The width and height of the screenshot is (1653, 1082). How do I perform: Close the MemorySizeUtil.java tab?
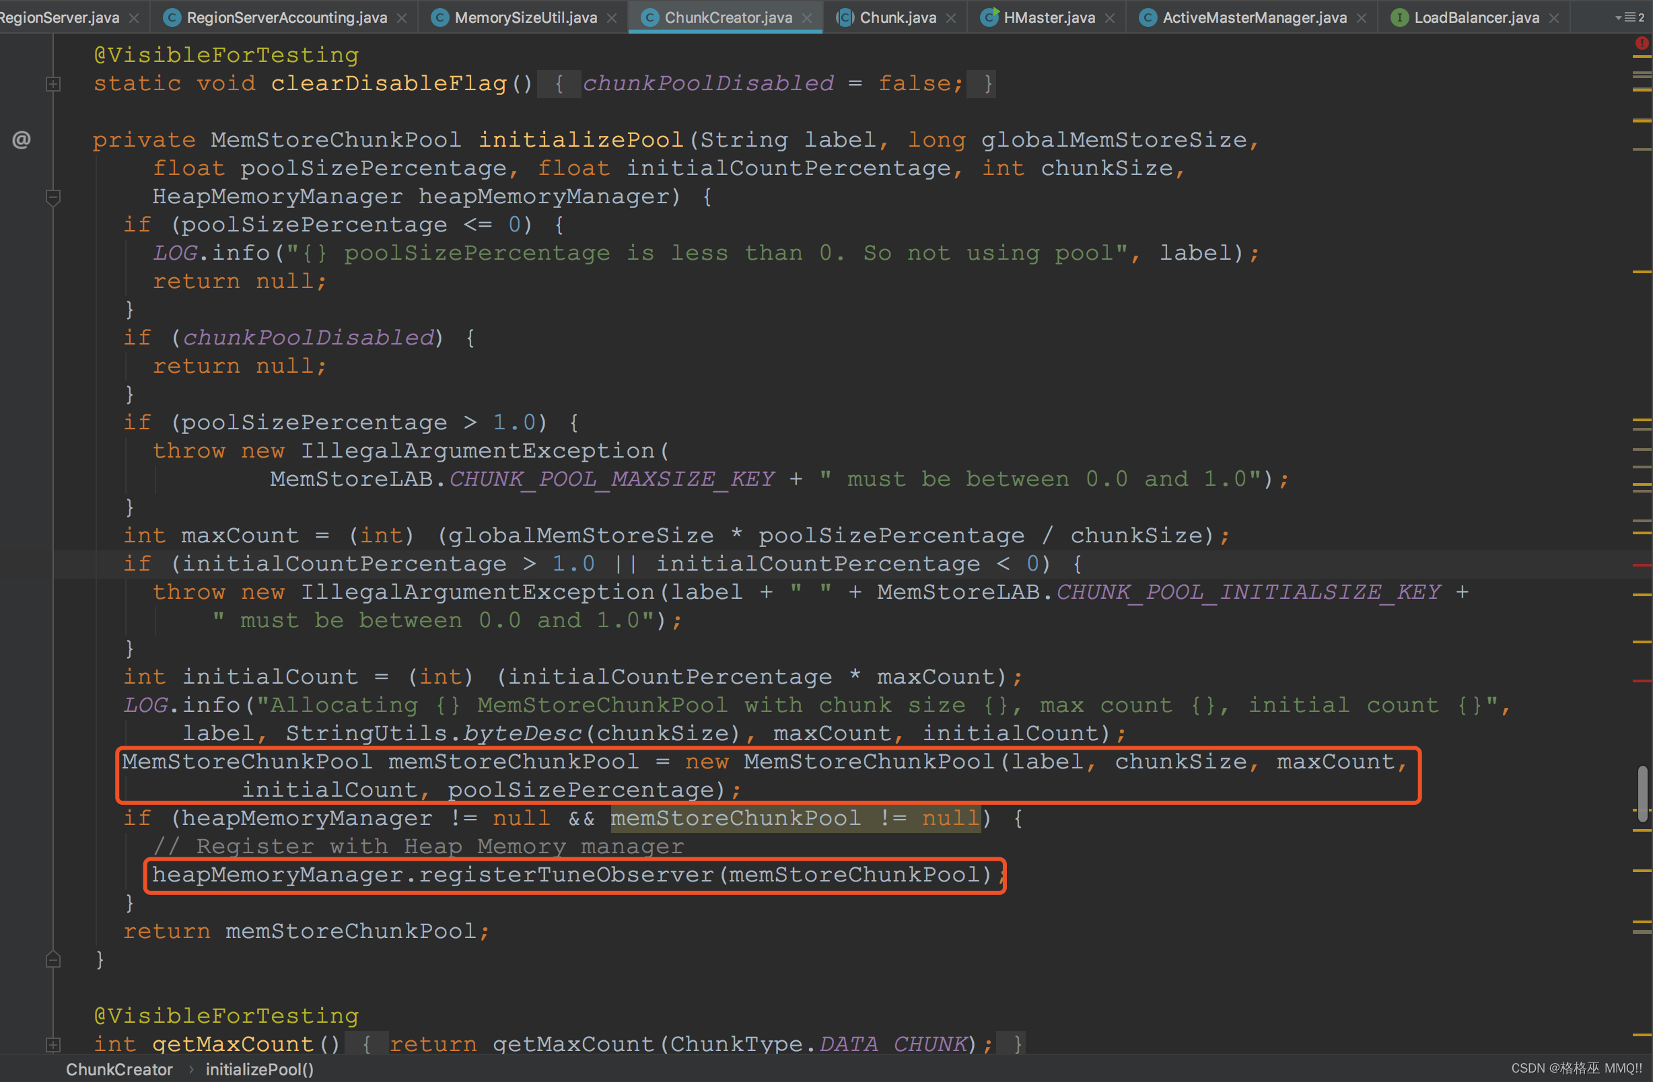pyautogui.click(x=612, y=18)
